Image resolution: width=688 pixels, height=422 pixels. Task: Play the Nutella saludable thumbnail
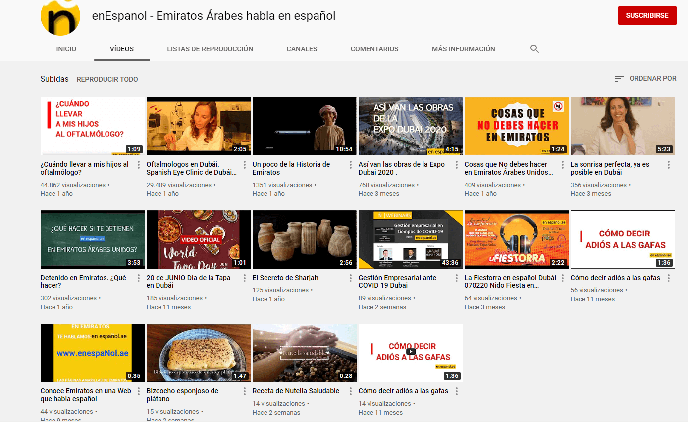point(305,353)
